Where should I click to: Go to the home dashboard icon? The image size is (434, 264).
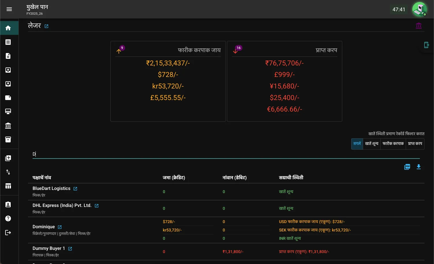coord(8,28)
